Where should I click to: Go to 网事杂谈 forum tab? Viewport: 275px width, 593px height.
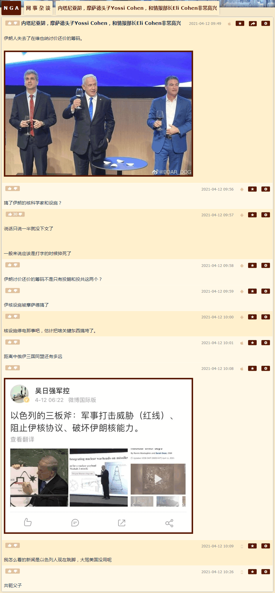click(x=38, y=8)
